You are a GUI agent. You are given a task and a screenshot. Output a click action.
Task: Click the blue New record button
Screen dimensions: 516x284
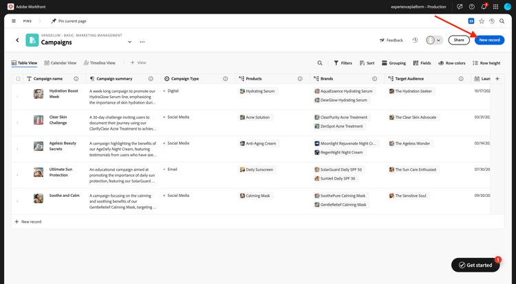(x=489, y=40)
